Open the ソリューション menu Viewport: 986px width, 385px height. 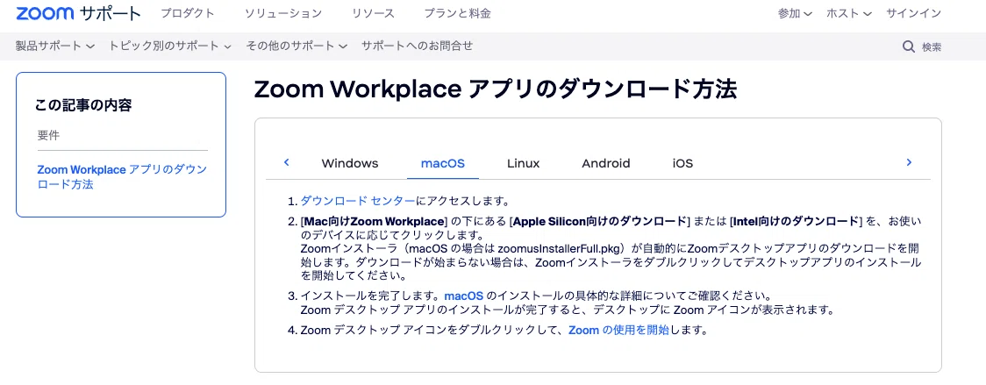coord(283,13)
